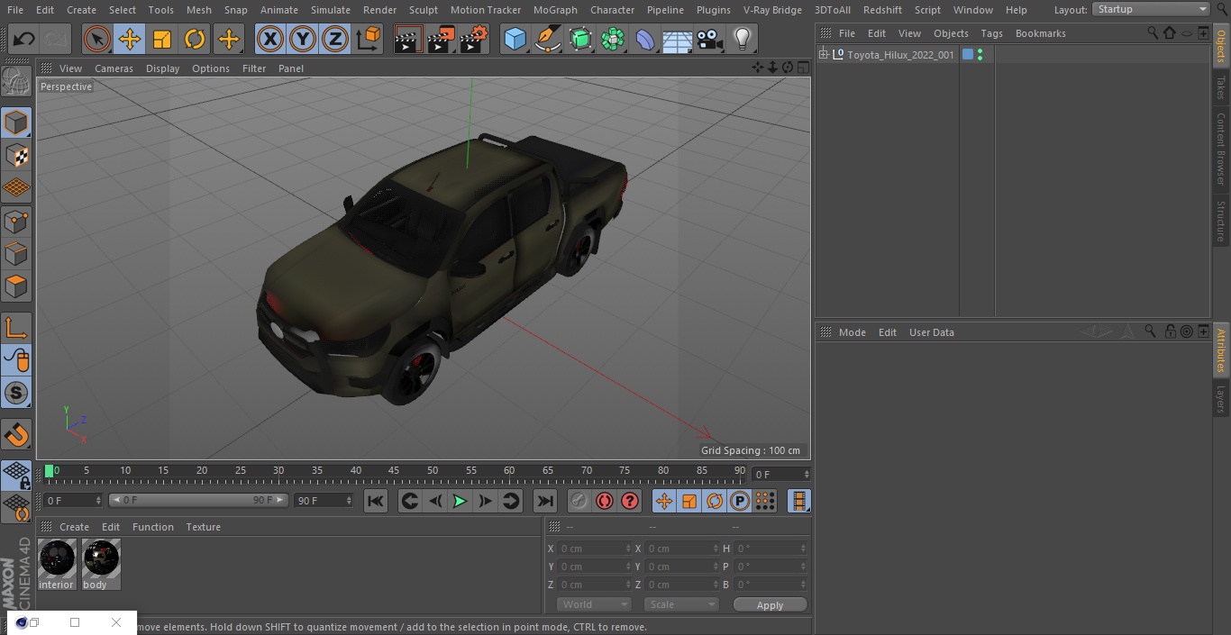Toggle the Z axis lock
This screenshot has height=635, width=1231.
click(335, 40)
